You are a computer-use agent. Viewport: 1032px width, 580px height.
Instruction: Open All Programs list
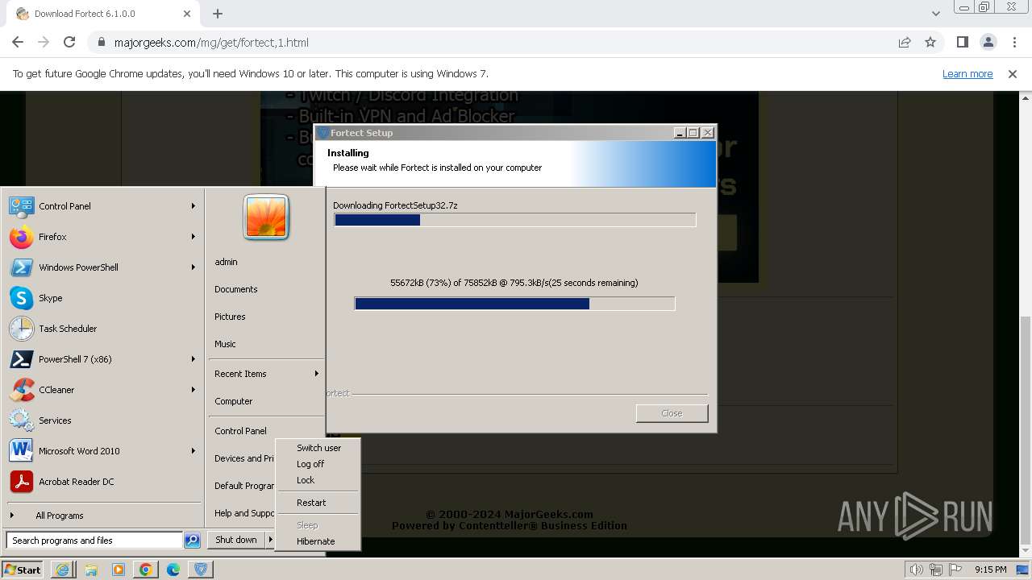point(102,516)
